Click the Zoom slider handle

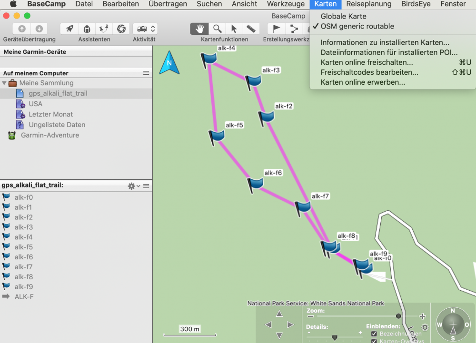pos(398,316)
